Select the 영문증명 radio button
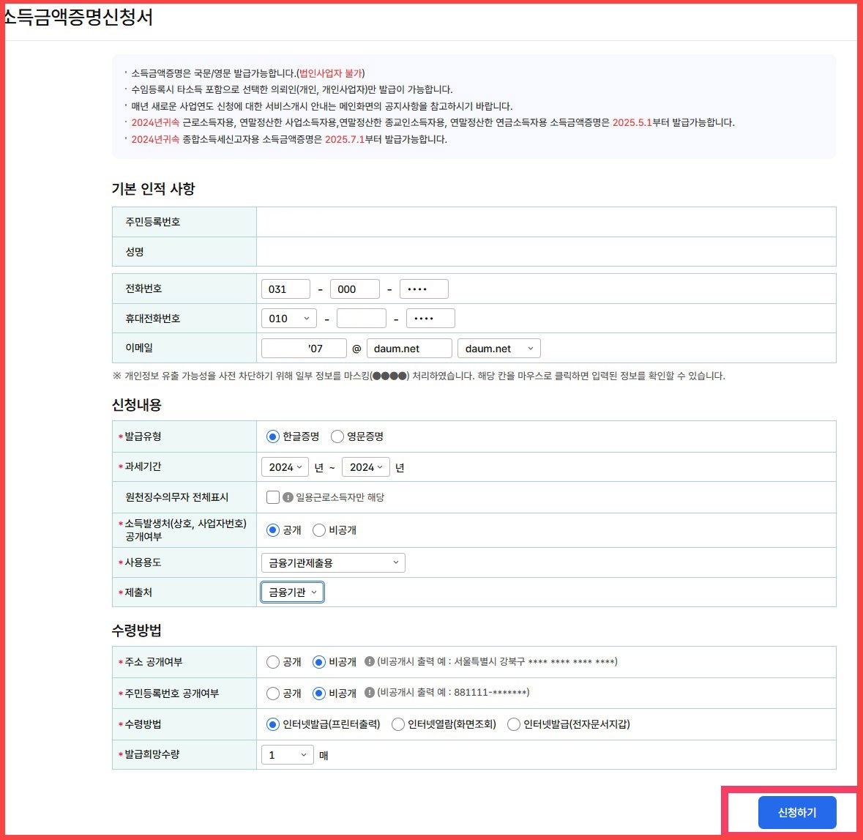 point(337,436)
